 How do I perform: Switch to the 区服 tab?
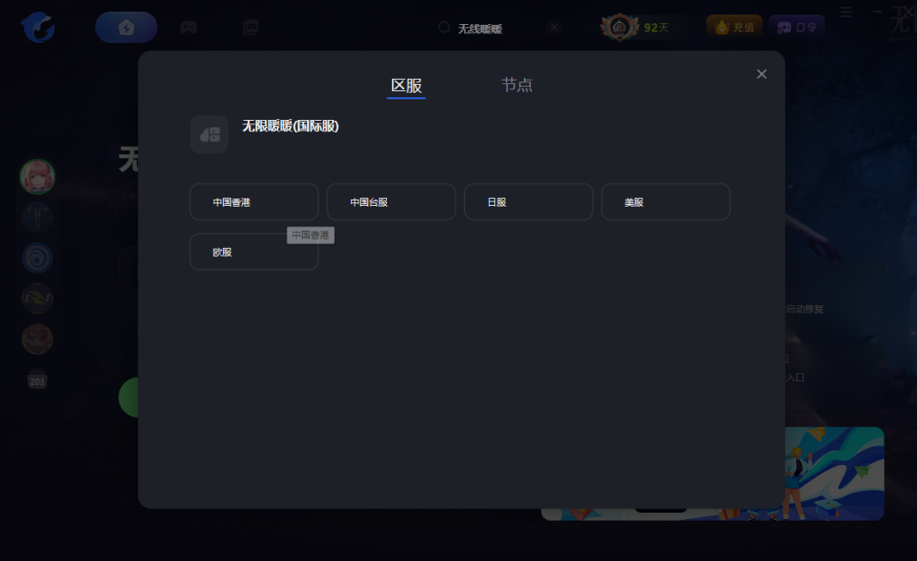click(406, 84)
